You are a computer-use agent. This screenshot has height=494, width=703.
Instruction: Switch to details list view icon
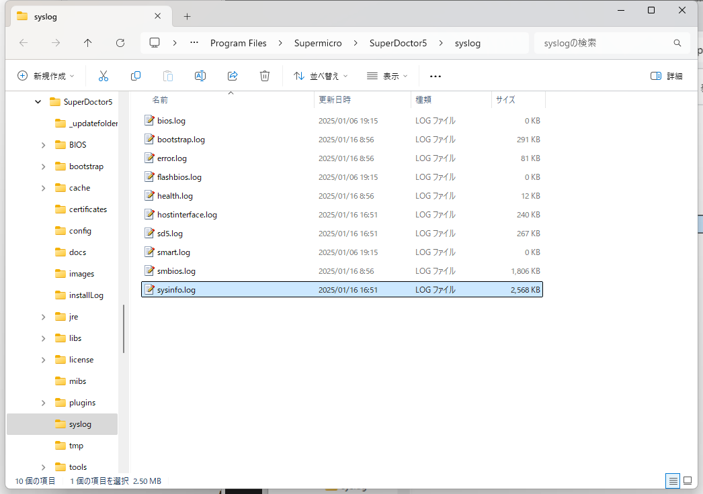[x=673, y=481]
